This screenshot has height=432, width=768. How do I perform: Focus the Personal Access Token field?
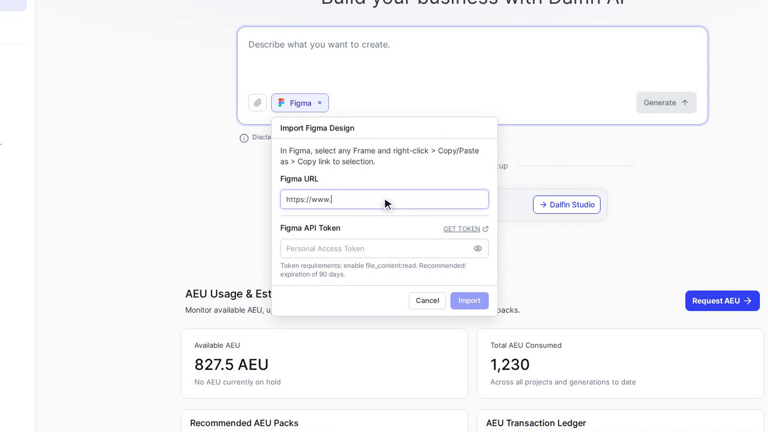tap(376, 248)
